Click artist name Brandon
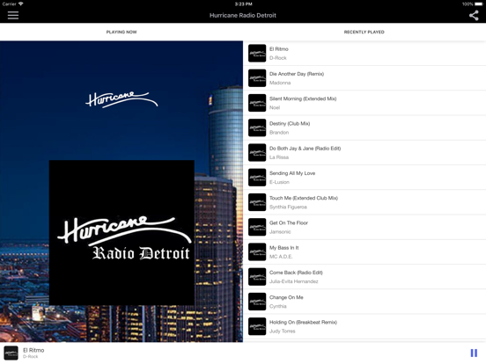Viewport: 486px width, 364px height. click(x=279, y=133)
